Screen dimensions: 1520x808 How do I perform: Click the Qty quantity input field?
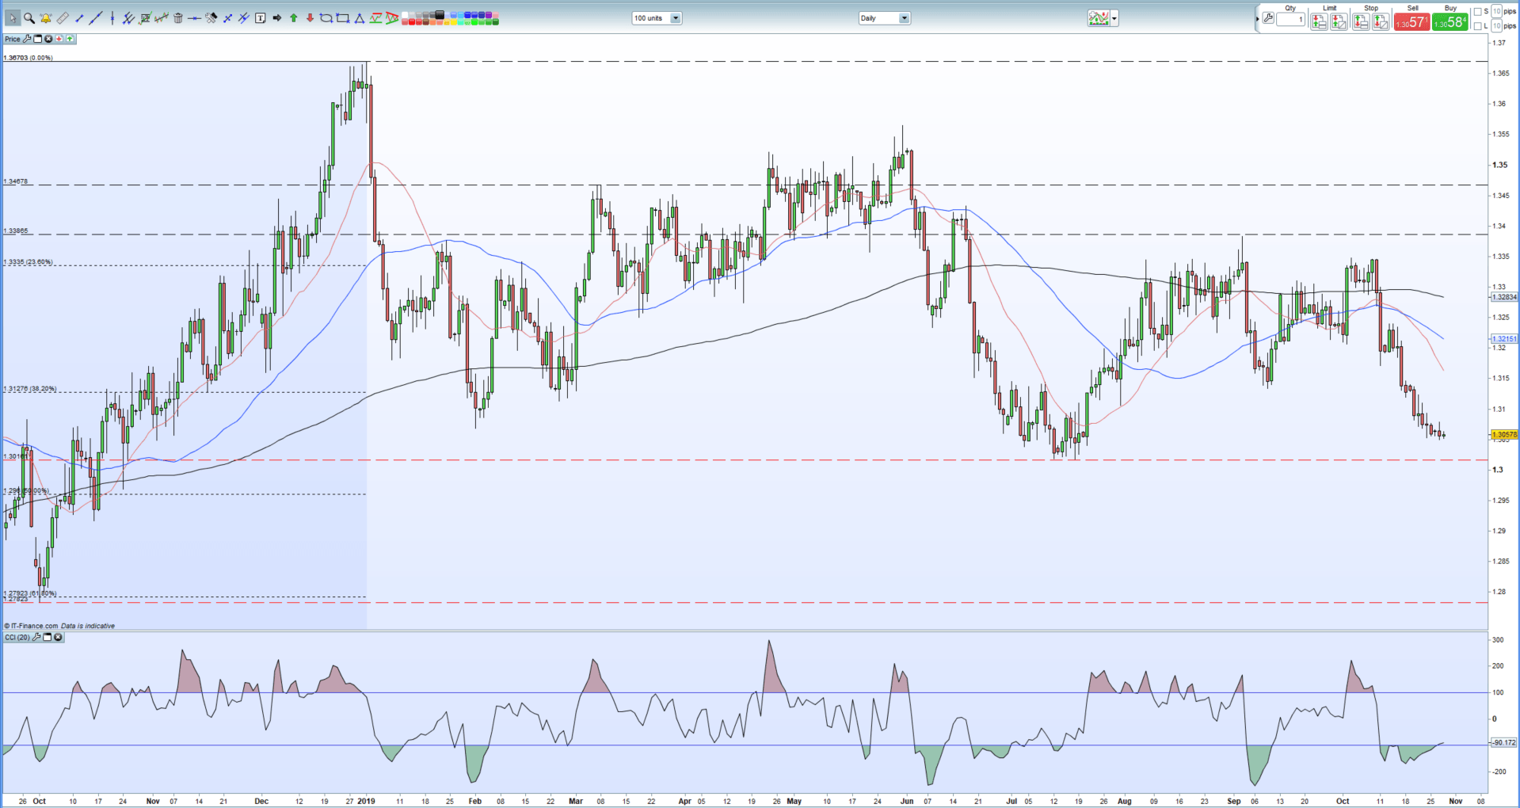coord(1290,19)
